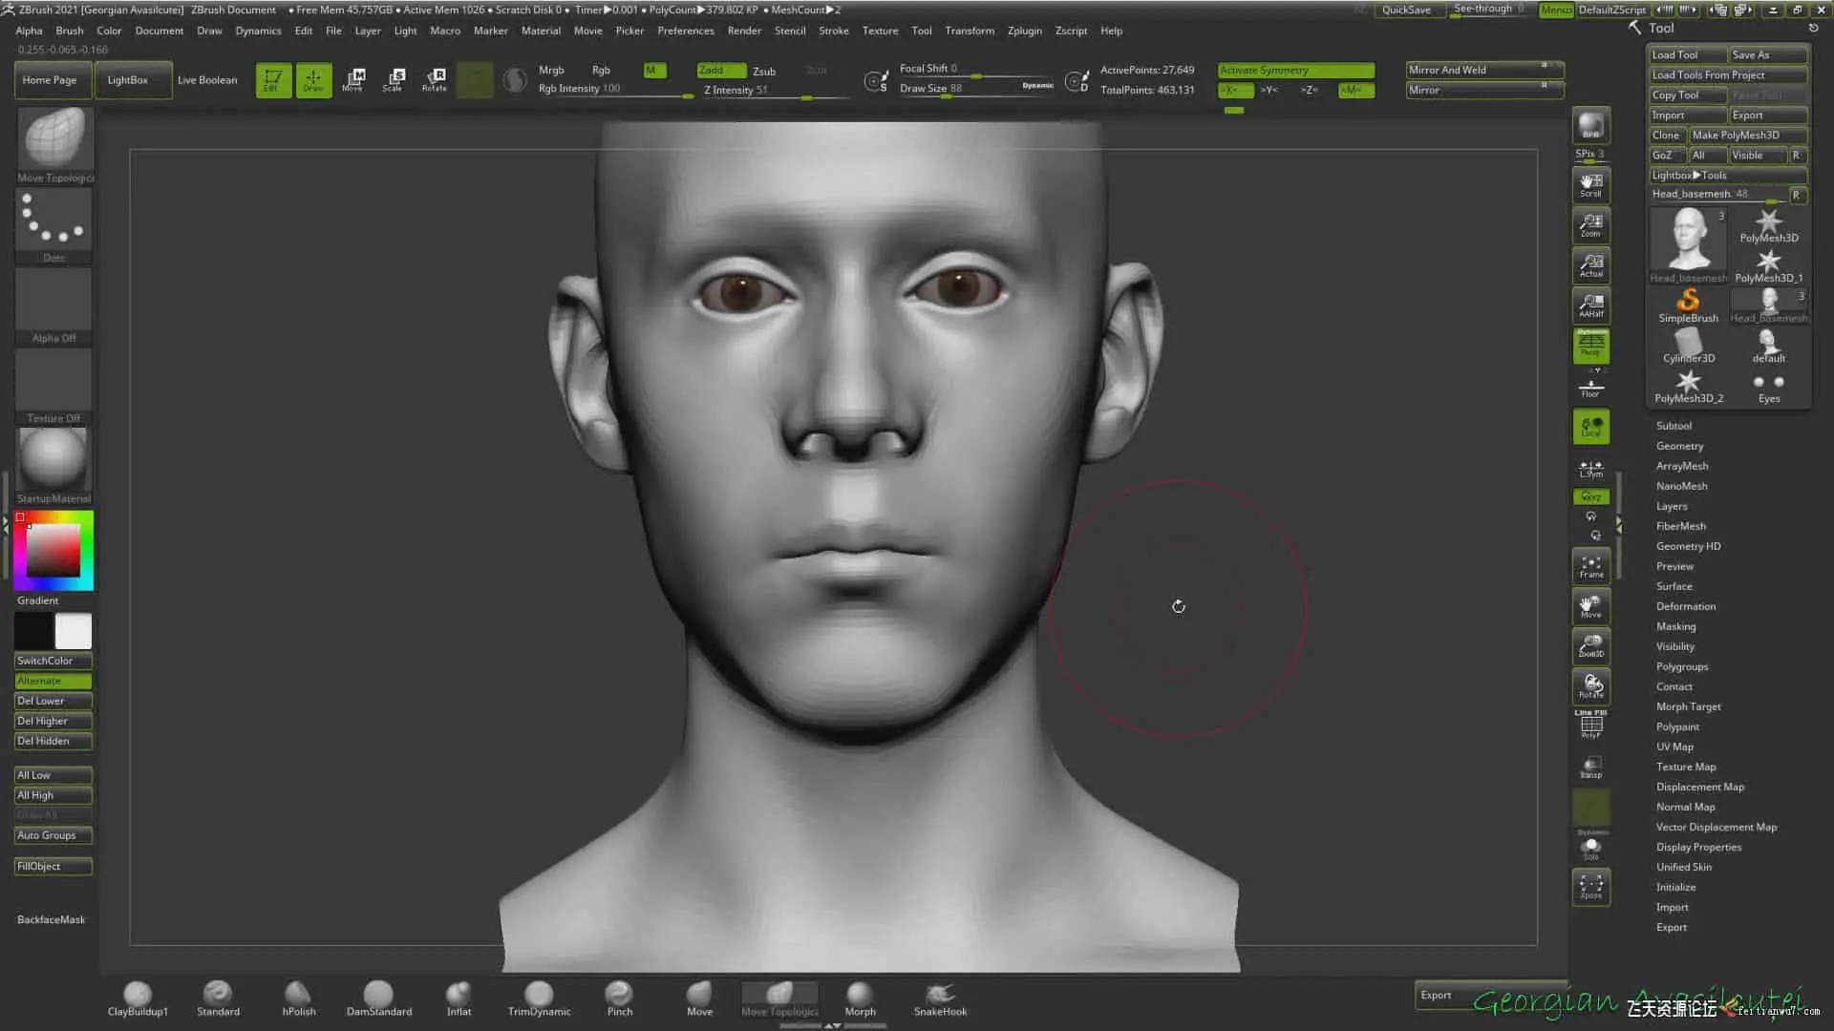Select the ClayBuildup brush at bottom

click(138, 998)
